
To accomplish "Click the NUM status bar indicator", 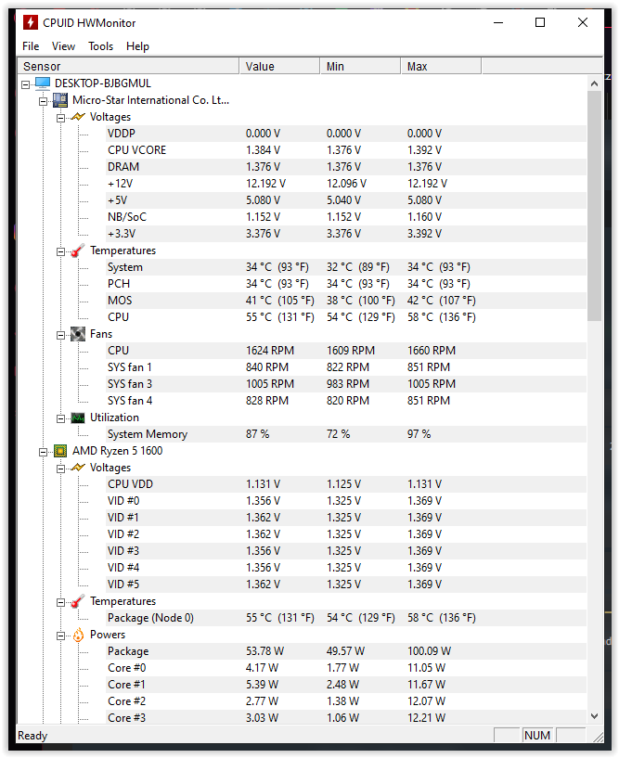I will (x=537, y=736).
